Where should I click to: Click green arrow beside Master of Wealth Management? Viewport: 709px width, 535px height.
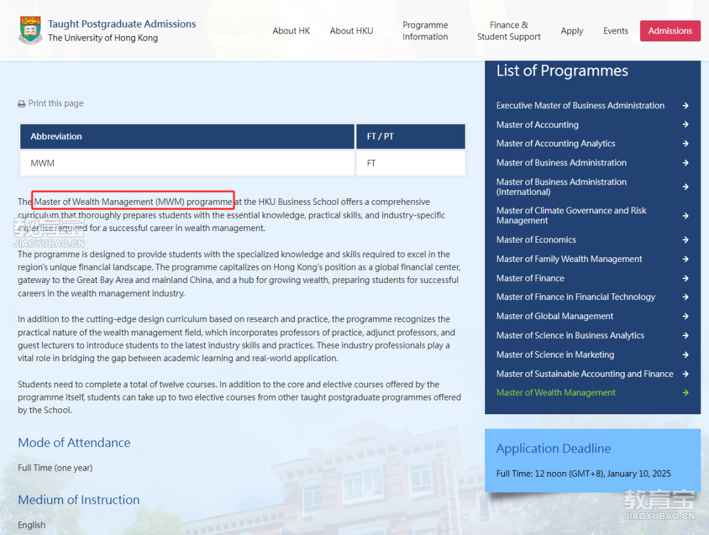pos(685,393)
